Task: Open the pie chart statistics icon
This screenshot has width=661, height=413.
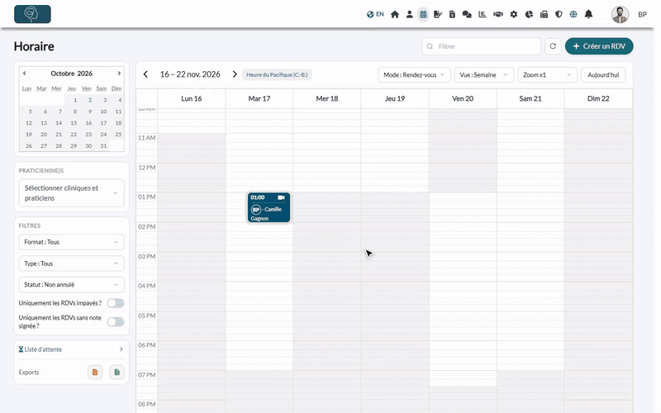Action: (x=529, y=14)
